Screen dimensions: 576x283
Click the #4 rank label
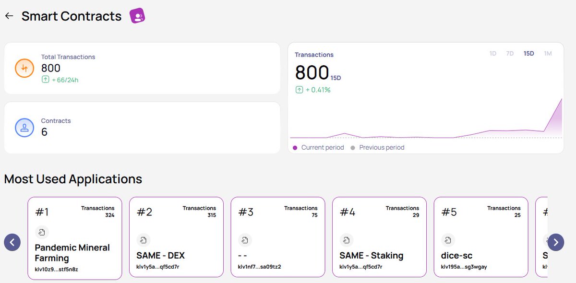(348, 212)
